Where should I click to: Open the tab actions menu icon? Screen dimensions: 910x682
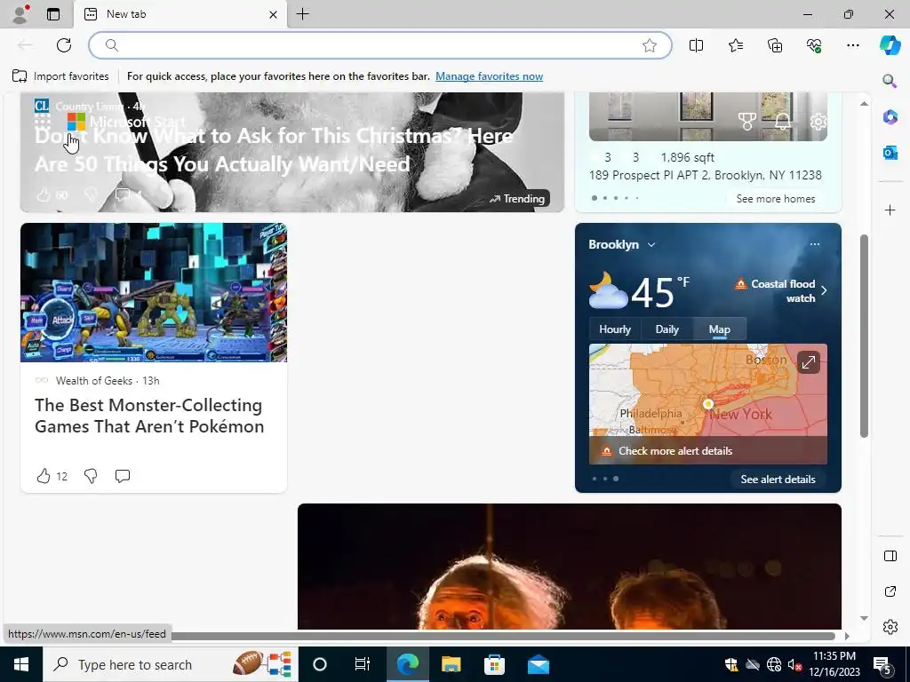pos(53,14)
